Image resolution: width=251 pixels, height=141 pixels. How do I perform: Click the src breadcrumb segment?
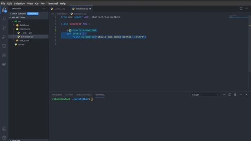point(53,14)
